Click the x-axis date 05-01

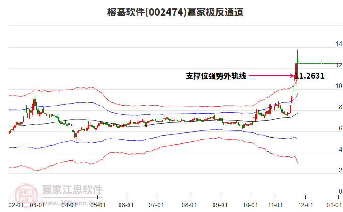click(98, 205)
